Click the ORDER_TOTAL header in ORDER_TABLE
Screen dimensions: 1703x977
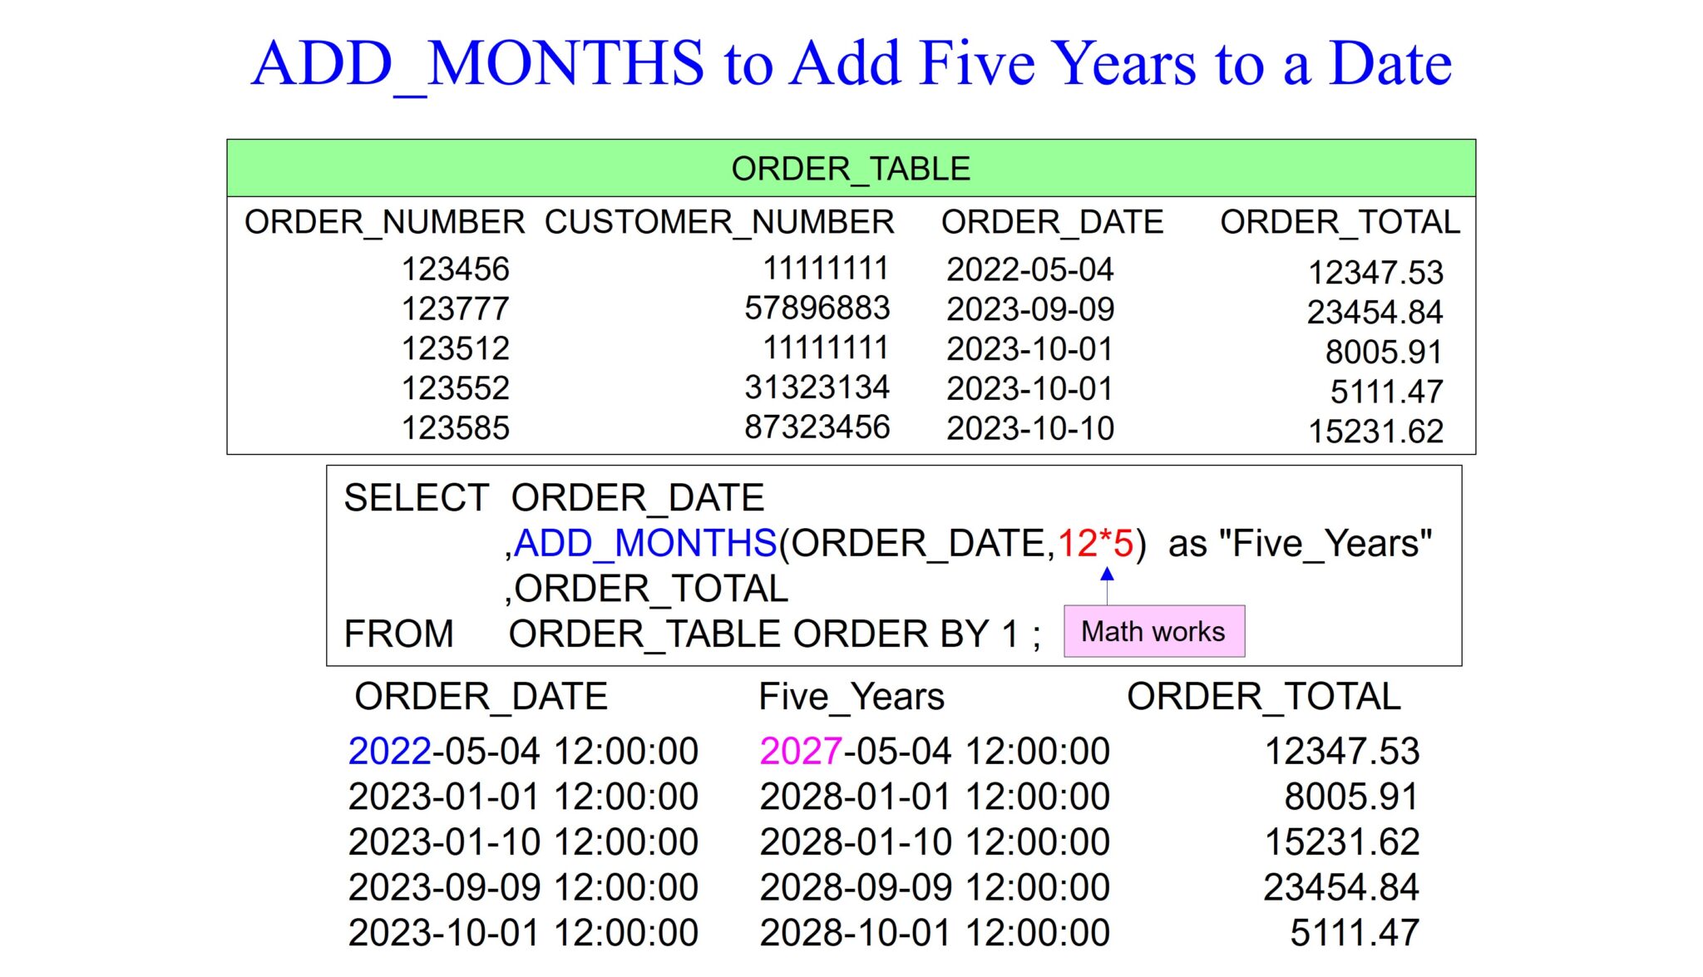1340,223
